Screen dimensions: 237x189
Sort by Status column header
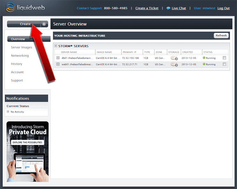pos(208,52)
